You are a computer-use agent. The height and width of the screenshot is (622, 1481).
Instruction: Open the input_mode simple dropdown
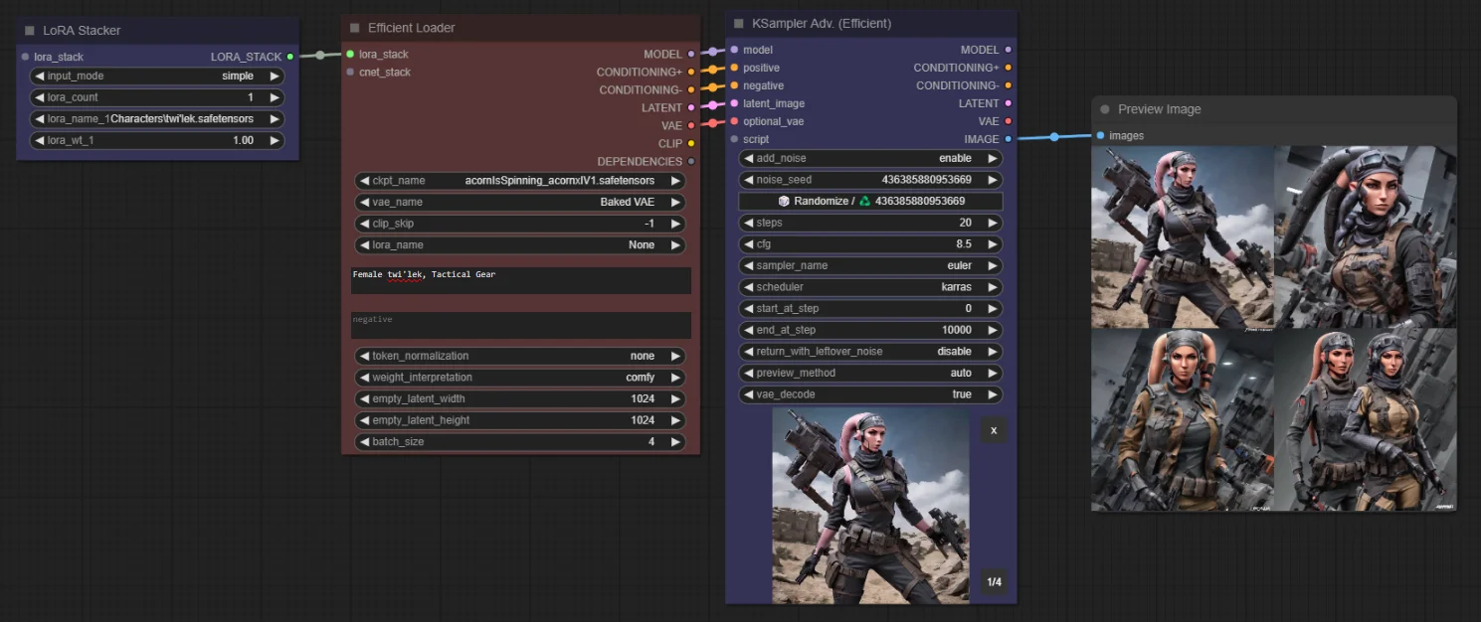[x=157, y=76]
